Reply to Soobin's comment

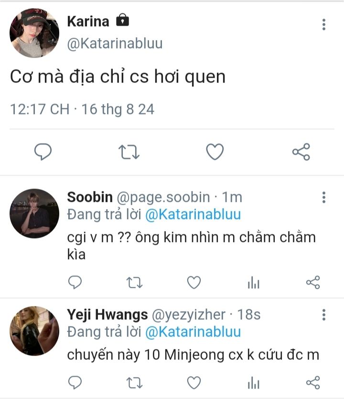coord(75,282)
